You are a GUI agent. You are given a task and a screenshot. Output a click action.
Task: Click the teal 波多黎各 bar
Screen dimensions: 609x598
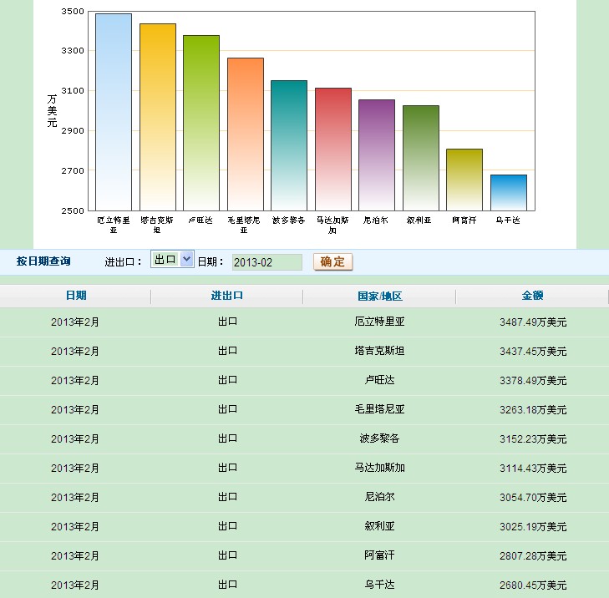289,145
